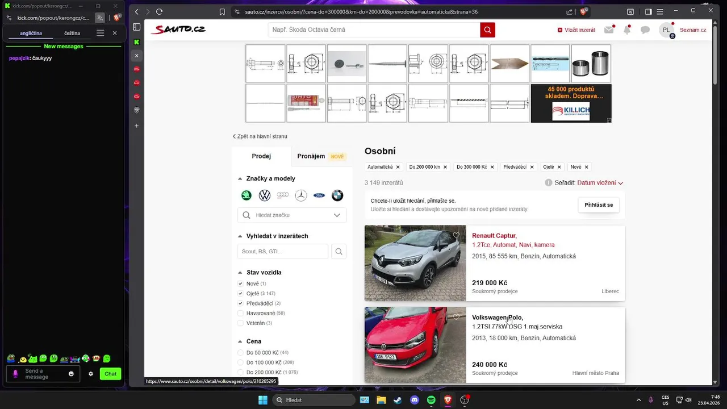Screen dimensions: 727x409
Task: Open the chat settings gear in Kick
Action: [91, 374]
